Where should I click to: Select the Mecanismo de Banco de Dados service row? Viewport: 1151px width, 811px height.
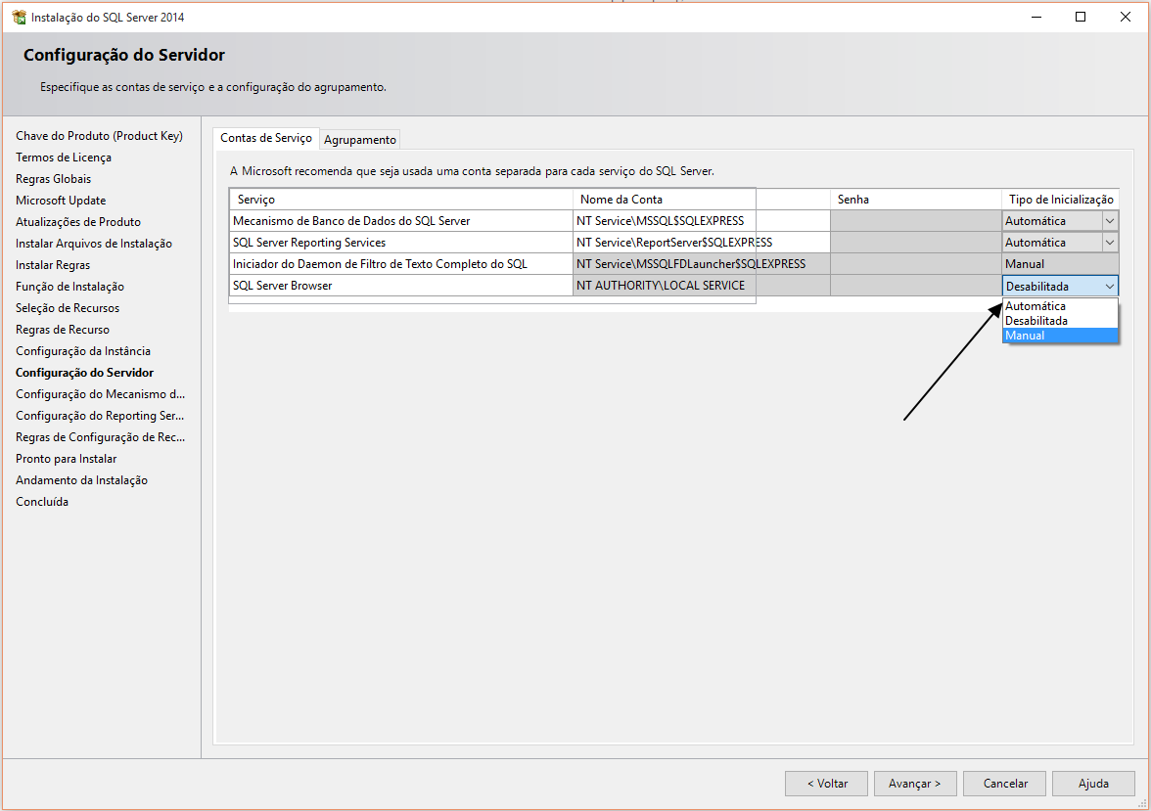401,221
